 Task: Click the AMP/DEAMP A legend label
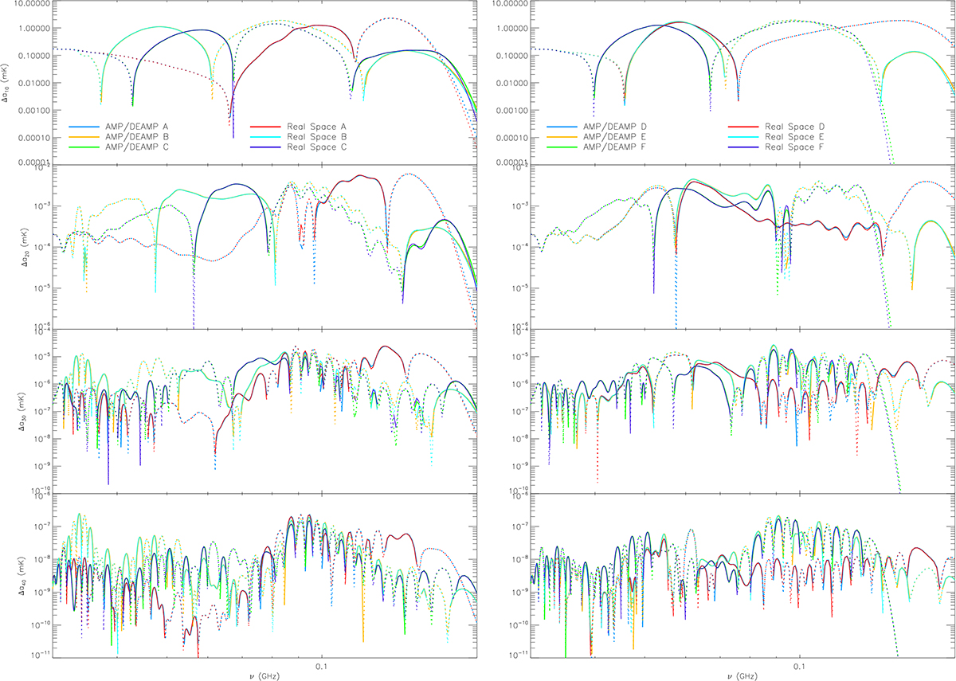tap(137, 127)
